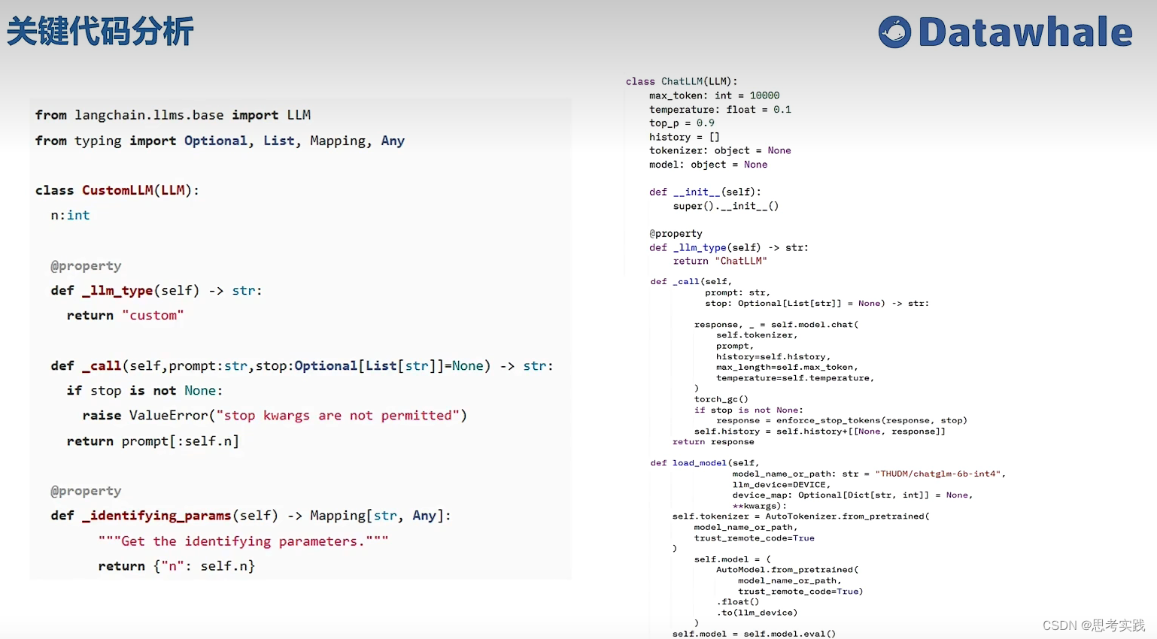Click the from langchain.llms.base import line

175,114
